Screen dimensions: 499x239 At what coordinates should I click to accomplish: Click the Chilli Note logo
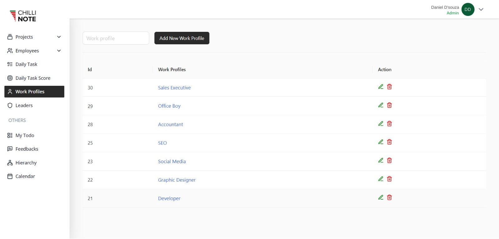23,16
